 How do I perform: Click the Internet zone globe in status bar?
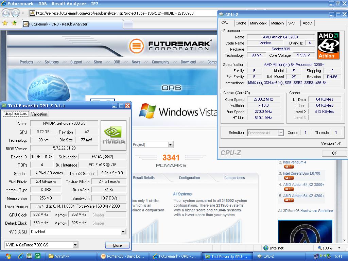(266, 248)
